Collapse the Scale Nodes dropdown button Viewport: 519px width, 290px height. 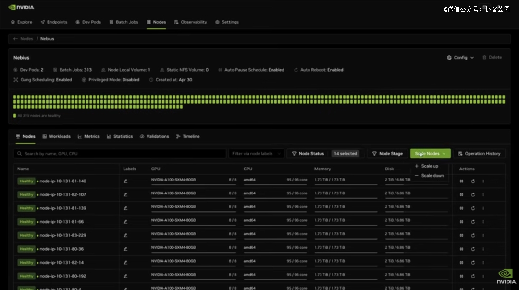(x=430, y=154)
